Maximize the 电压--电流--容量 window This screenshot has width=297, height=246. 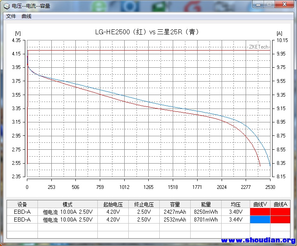(x=269, y=4)
